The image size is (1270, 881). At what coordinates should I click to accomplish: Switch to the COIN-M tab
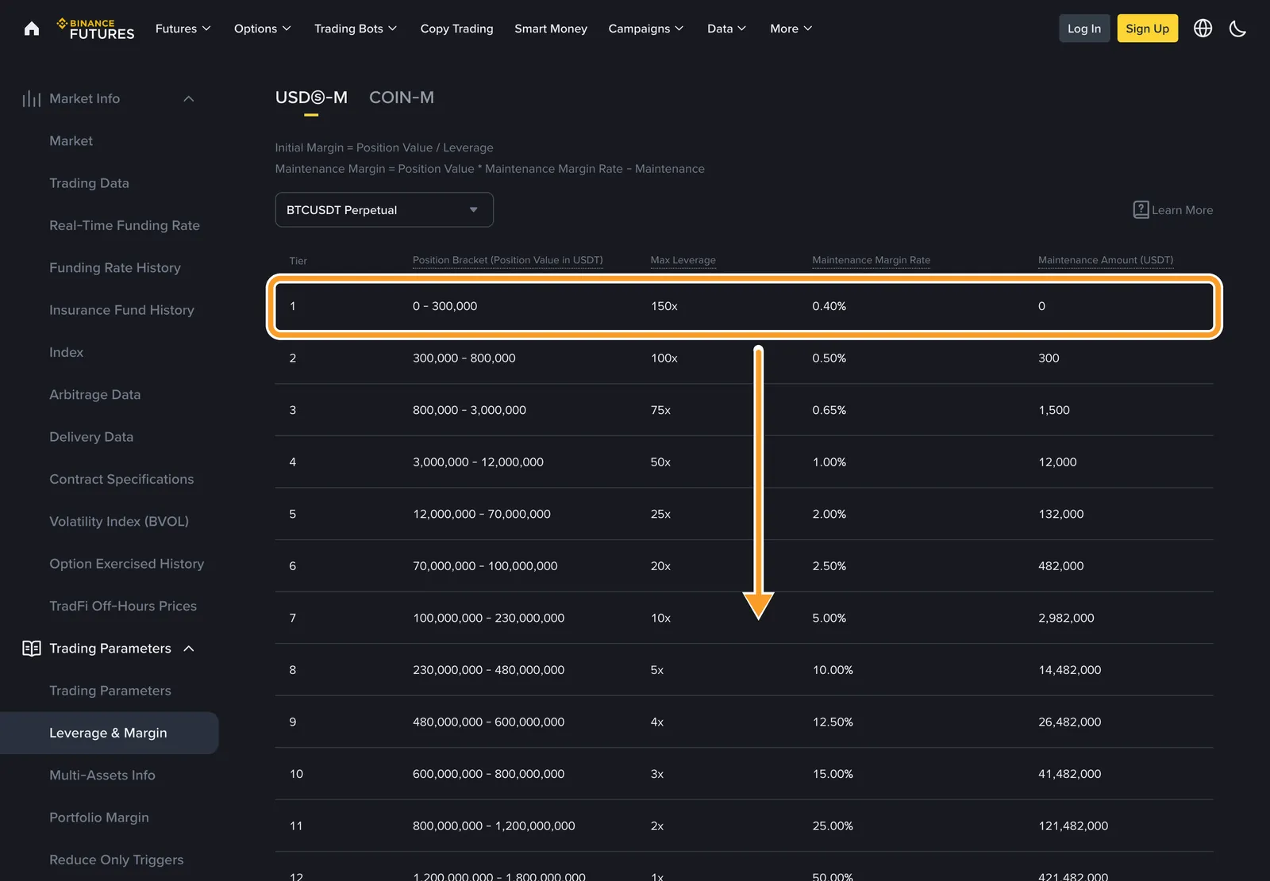(402, 98)
